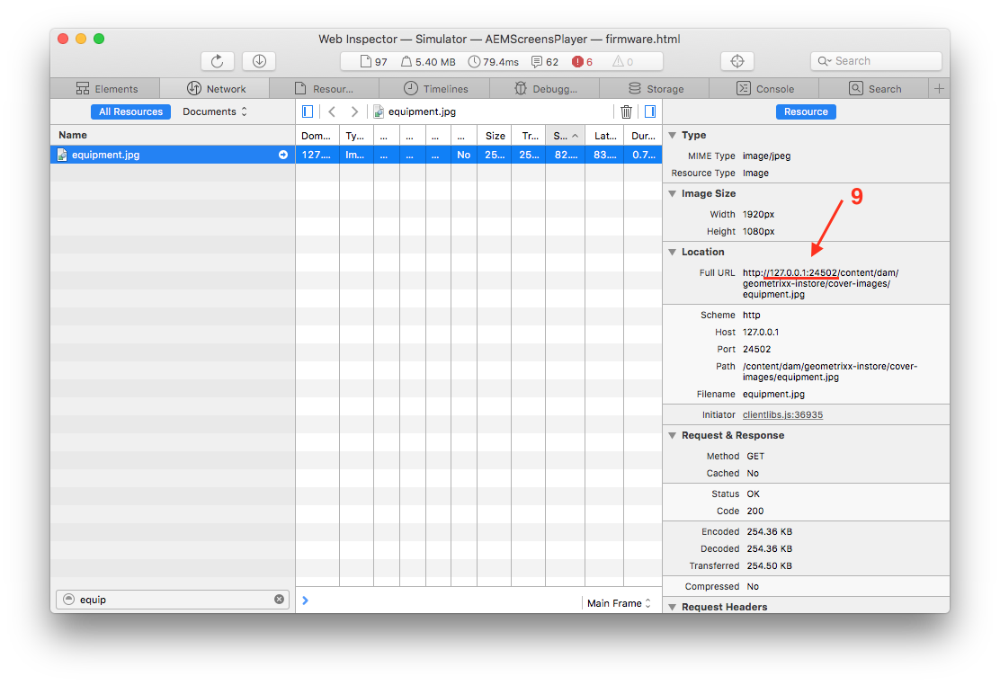
Task: Toggle the navigation sidebar icon
Action: (x=308, y=111)
